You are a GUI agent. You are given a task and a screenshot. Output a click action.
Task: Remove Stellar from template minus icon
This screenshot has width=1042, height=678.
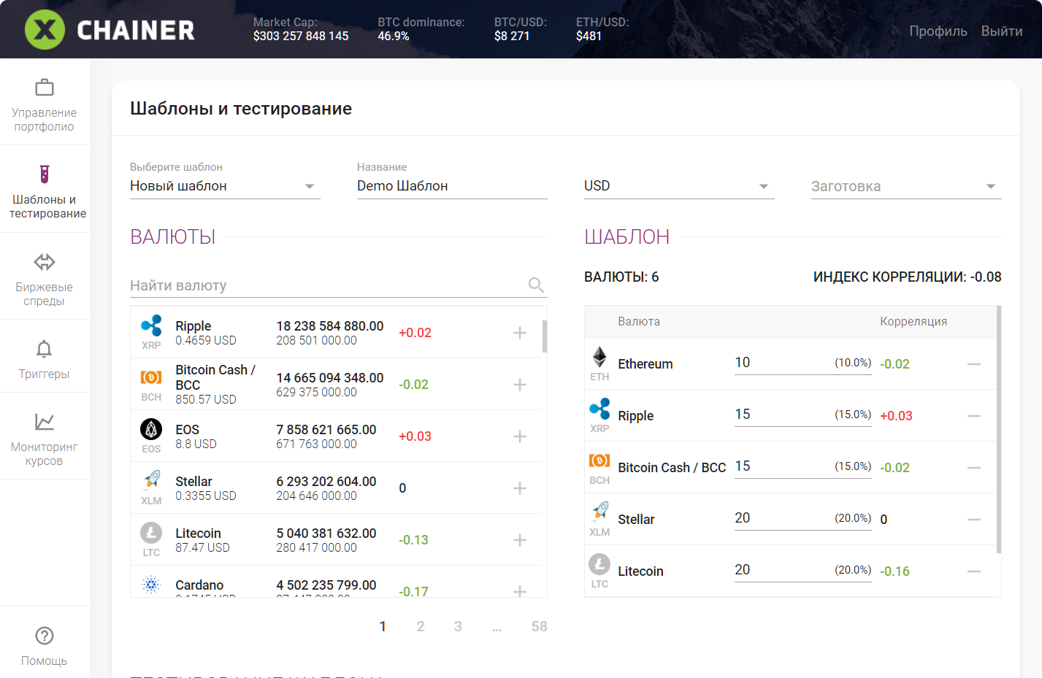point(974,520)
